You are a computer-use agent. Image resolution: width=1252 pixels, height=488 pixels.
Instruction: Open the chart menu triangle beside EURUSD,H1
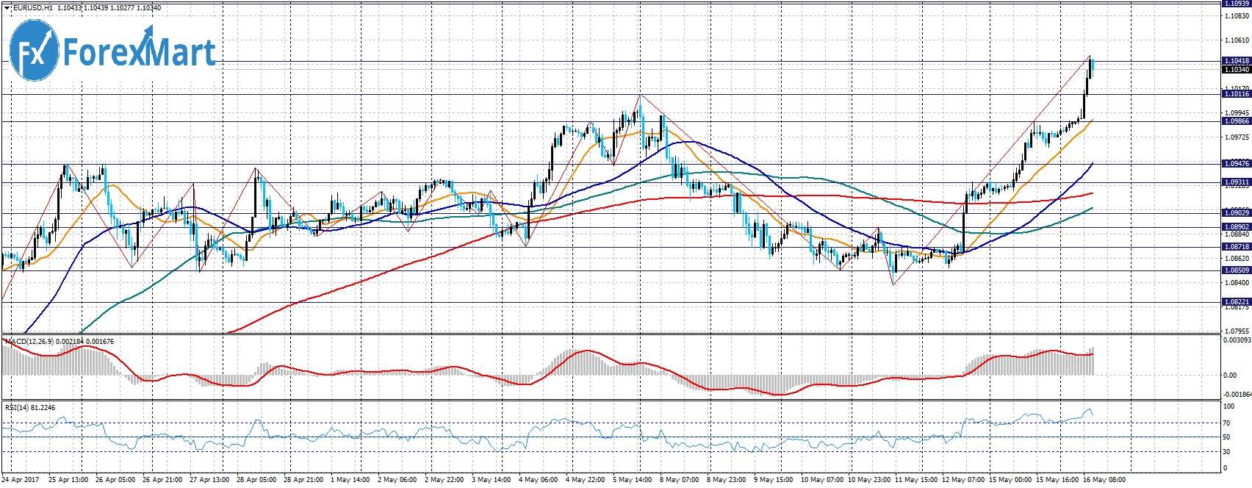click(x=7, y=7)
